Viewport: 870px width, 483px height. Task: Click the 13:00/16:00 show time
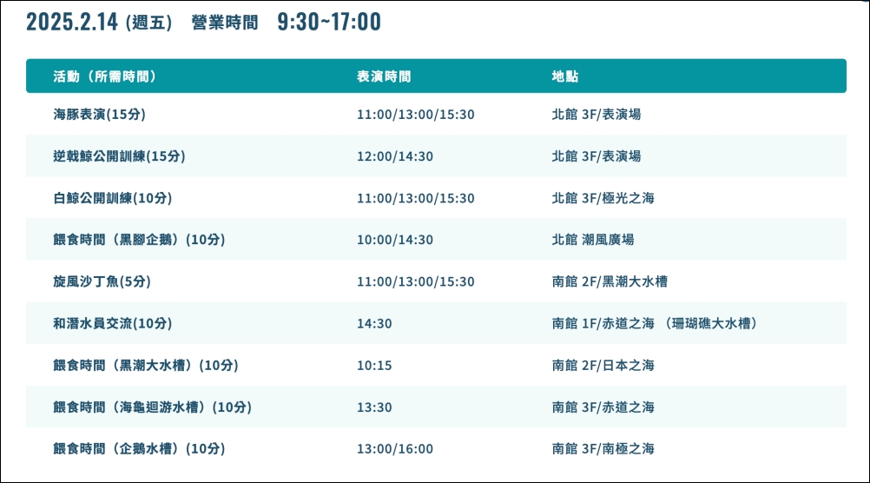point(394,449)
